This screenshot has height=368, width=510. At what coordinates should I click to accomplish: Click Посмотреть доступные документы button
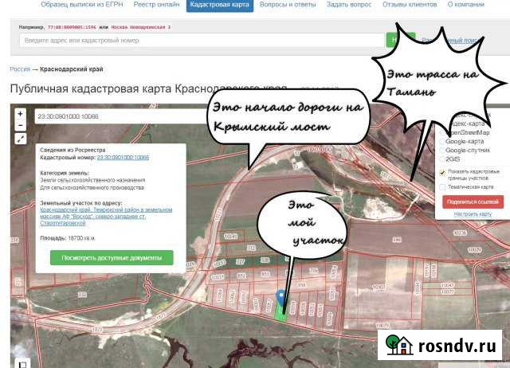(112, 258)
